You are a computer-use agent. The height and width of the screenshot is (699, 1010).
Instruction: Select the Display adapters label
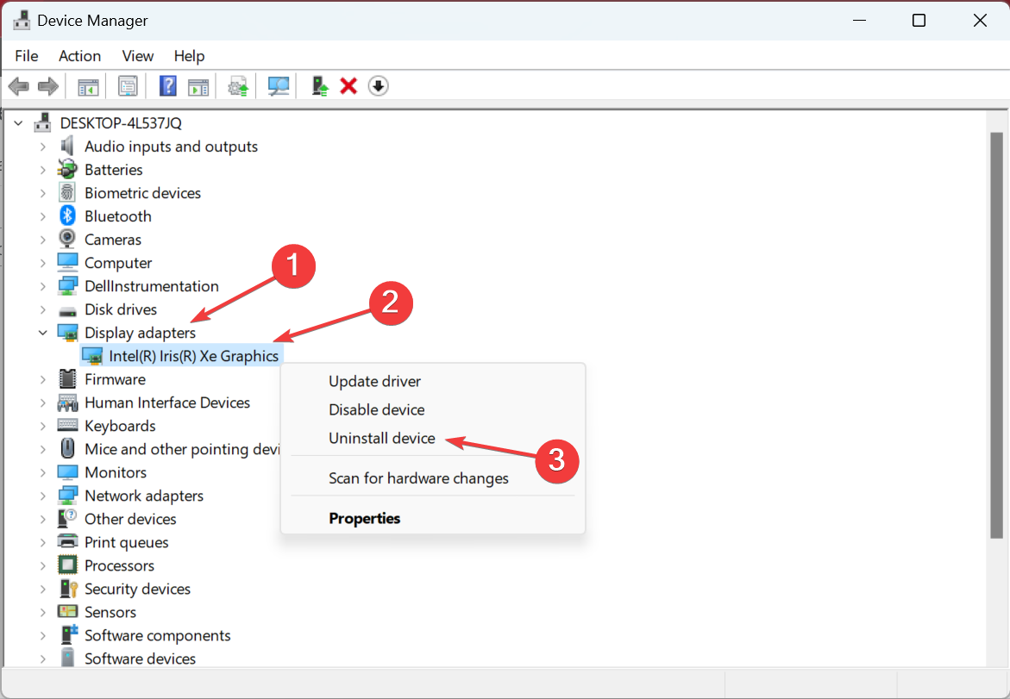[x=140, y=332]
